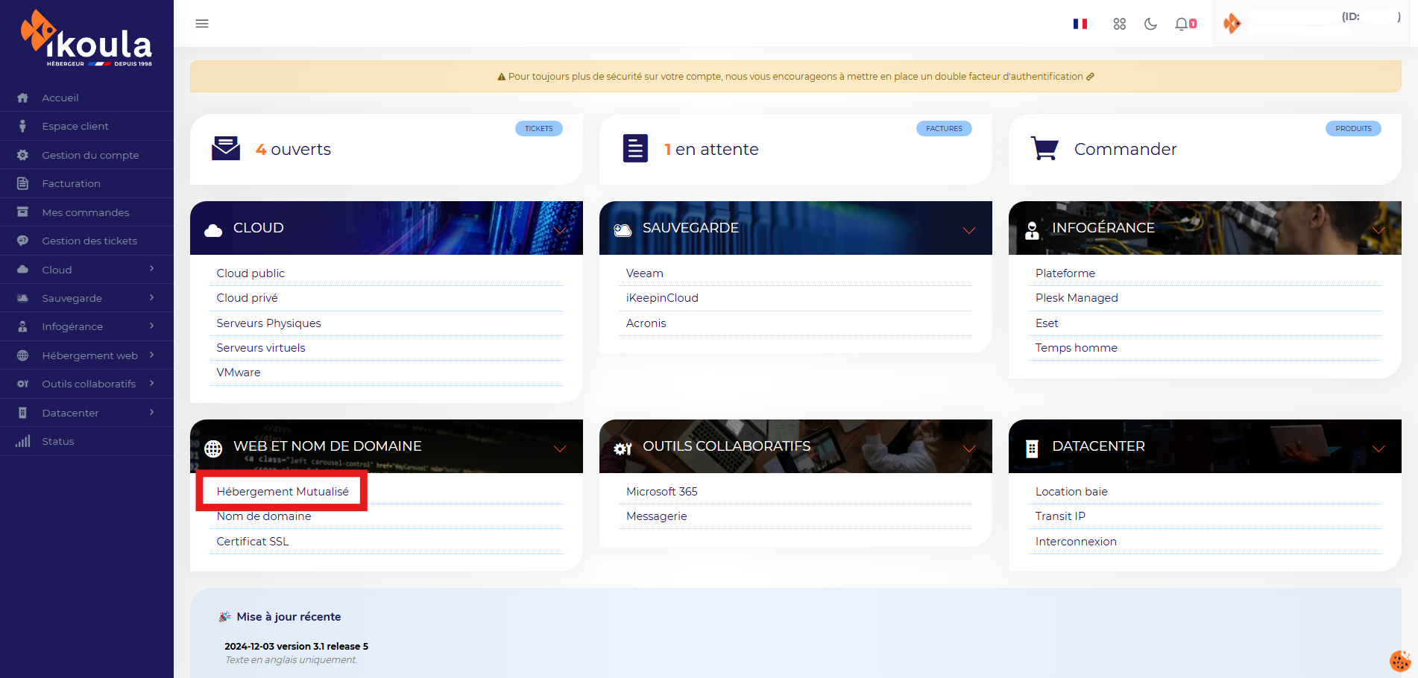Expand Infogérance submenu in sidebar
1418x678 pixels.
151,326
